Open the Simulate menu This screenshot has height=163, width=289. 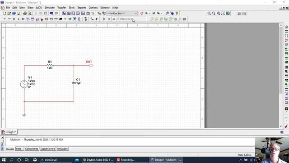(x=50, y=8)
